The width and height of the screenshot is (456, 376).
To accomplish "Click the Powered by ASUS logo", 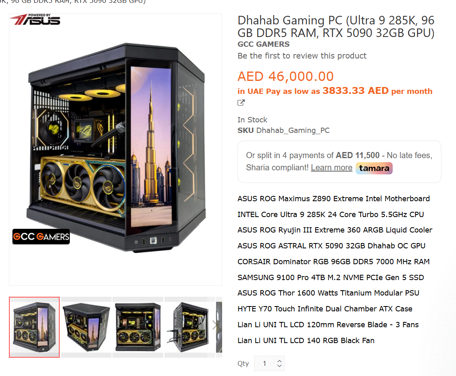I will tap(35, 20).
